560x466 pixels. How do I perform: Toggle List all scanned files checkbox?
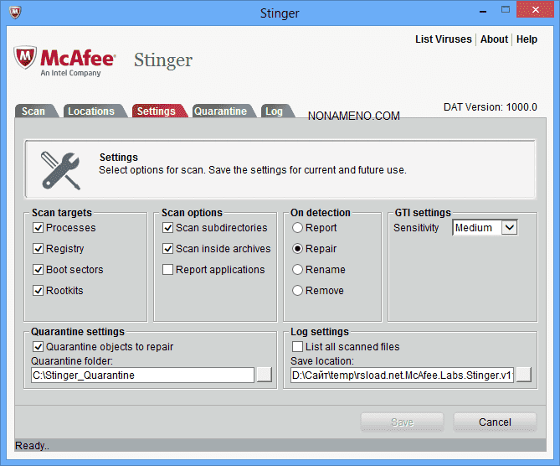297,347
